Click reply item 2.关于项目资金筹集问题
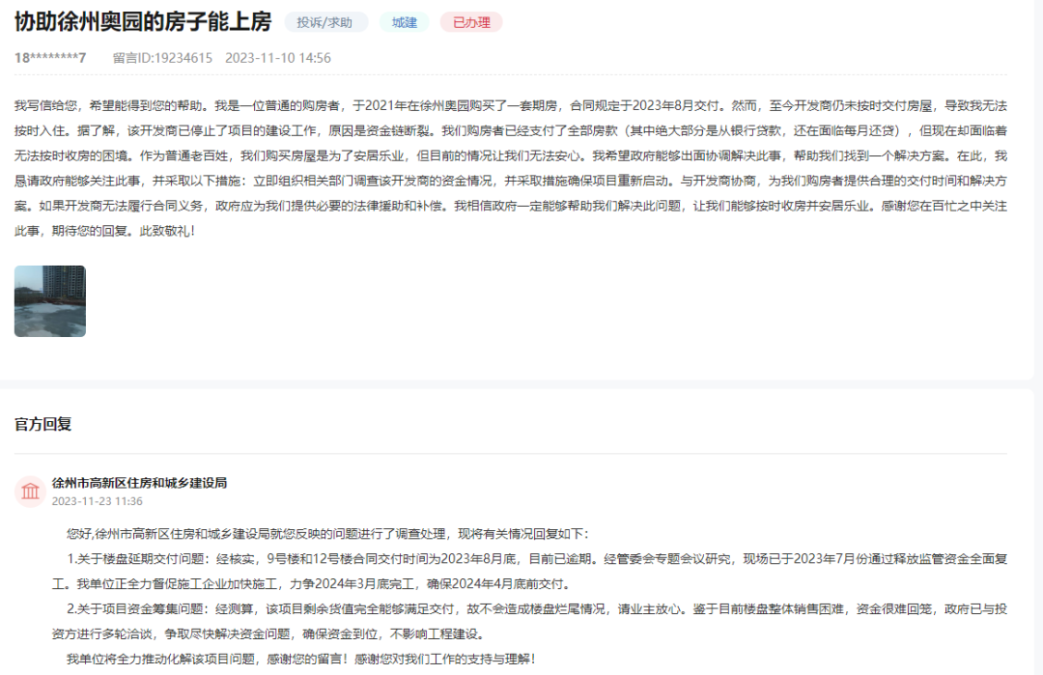Screen dimensions: 1043x675 pyautogui.click(x=529, y=621)
